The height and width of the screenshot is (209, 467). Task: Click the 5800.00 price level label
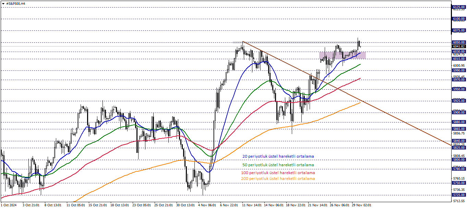pos(458,160)
